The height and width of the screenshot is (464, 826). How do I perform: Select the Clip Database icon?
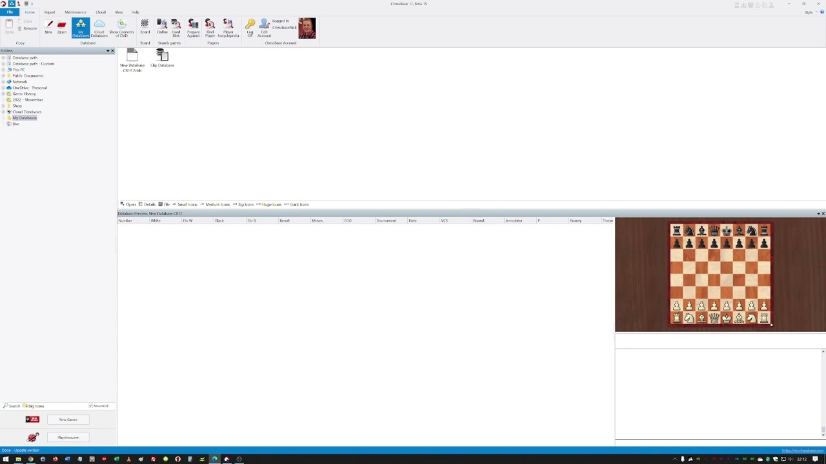(162, 58)
